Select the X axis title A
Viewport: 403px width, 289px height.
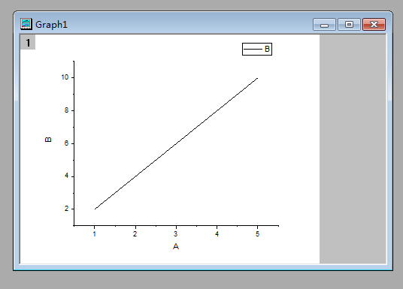(176, 247)
